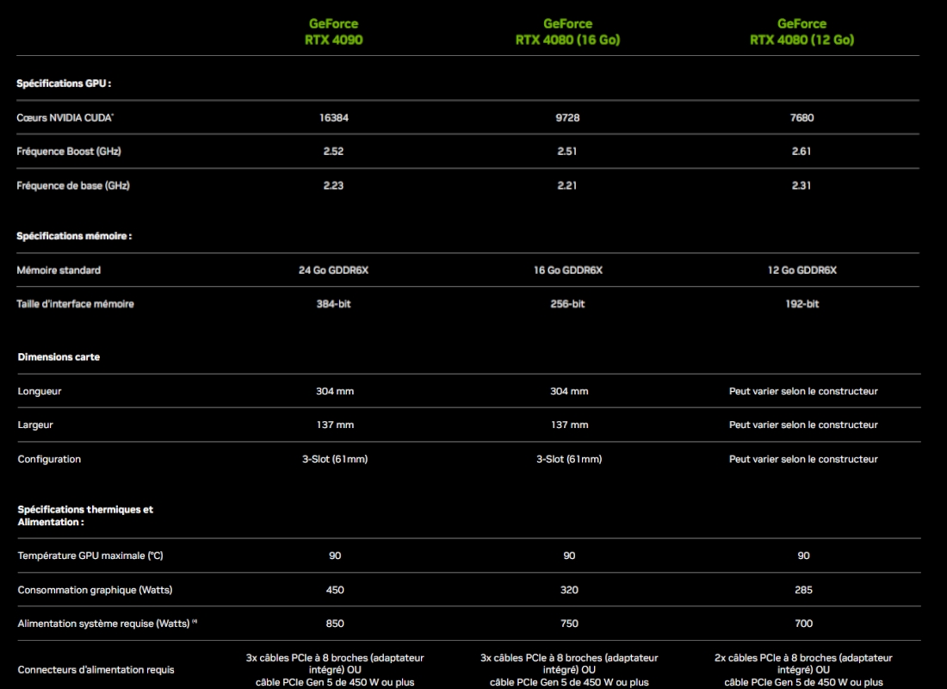Select the RTX 4080 12 Go temperature 90
The height and width of the screenshot is (689, 947).
[x=803, y=556]
